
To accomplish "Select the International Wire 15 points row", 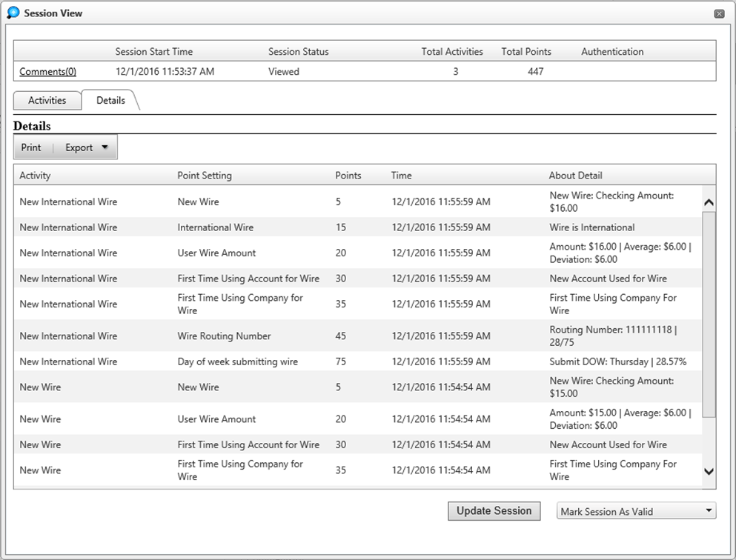I will click(x=215, y=227).
